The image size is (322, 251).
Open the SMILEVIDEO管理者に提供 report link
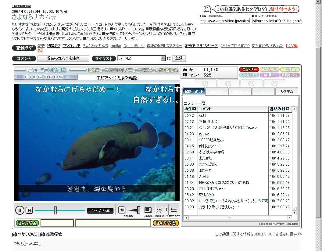[259, 234]
